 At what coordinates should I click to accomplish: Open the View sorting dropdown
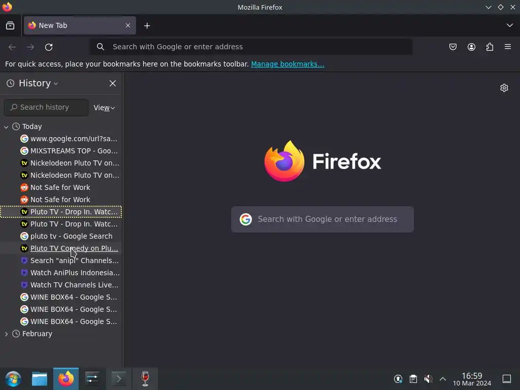coord(104,108)
